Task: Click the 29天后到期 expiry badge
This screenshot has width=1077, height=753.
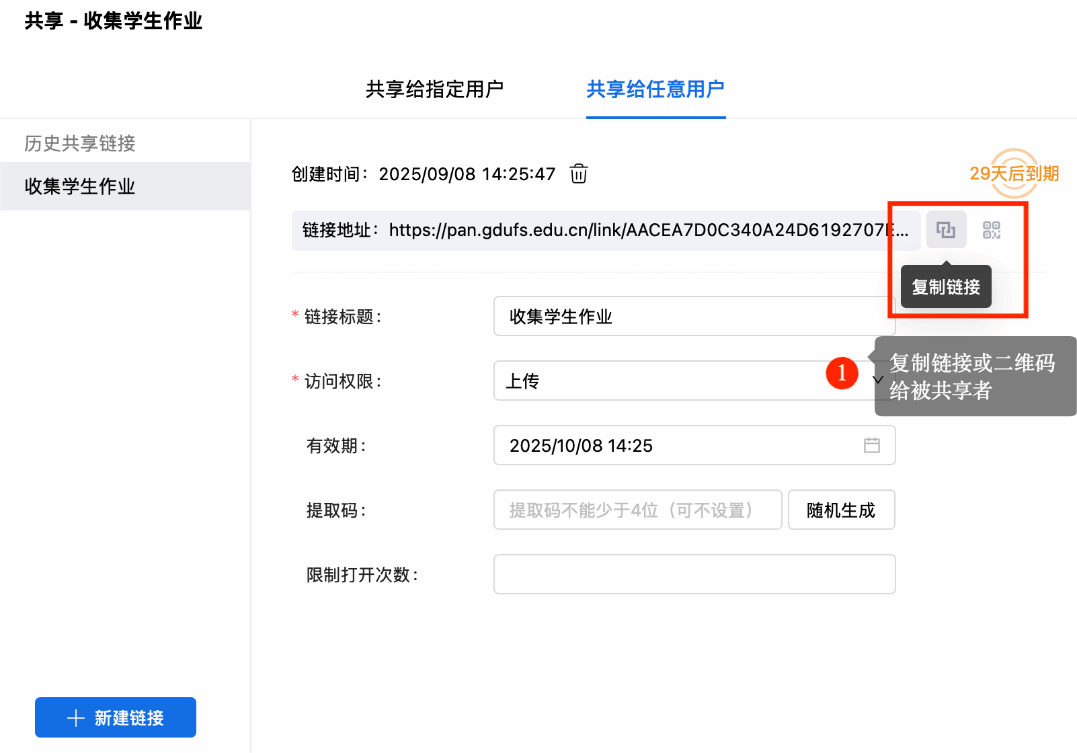Action: (x=1014, y=173)
